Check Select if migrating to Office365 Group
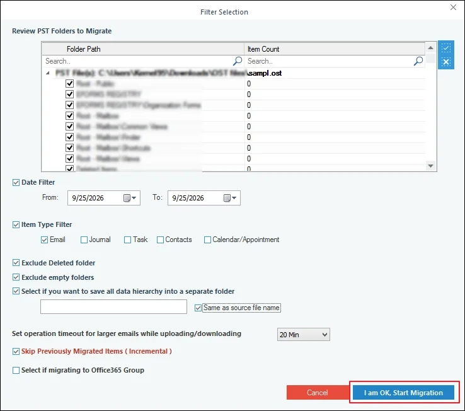This screenshot has height=411, width=465. click(16, 371)
